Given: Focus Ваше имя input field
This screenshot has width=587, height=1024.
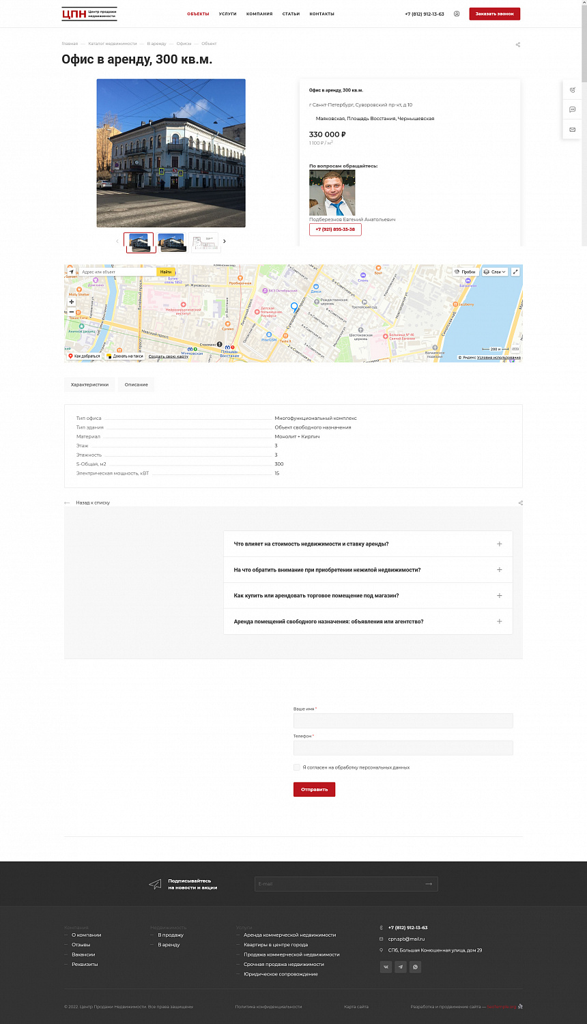Looking at the screenshot, I should click(403, 721).
